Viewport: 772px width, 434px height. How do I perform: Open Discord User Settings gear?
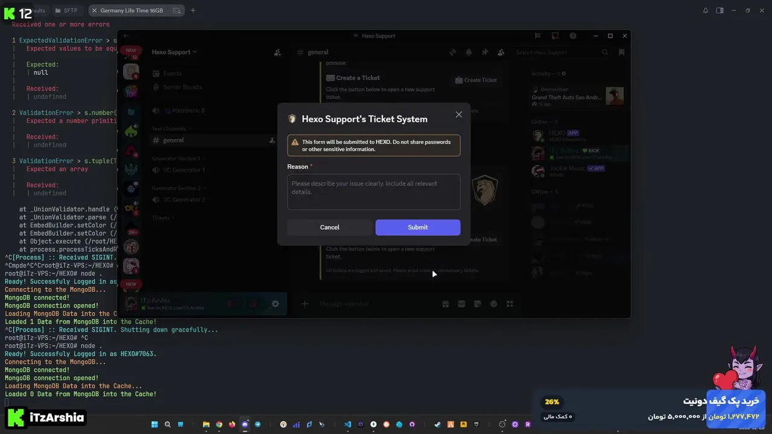tap(275, 304)
